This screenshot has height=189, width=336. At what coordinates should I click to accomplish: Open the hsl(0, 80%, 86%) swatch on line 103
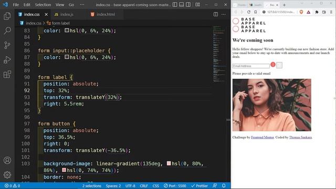click(x=169, y=163)
